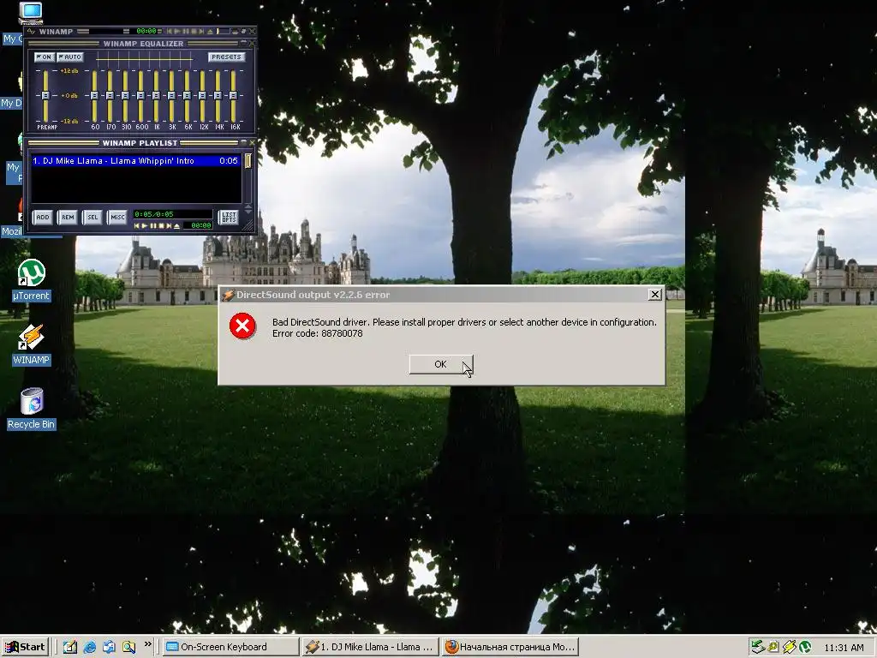
Task: Click the 12K equalizer band slider
Action: 202,96
